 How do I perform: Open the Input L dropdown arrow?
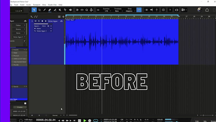[x=51, y=26]
